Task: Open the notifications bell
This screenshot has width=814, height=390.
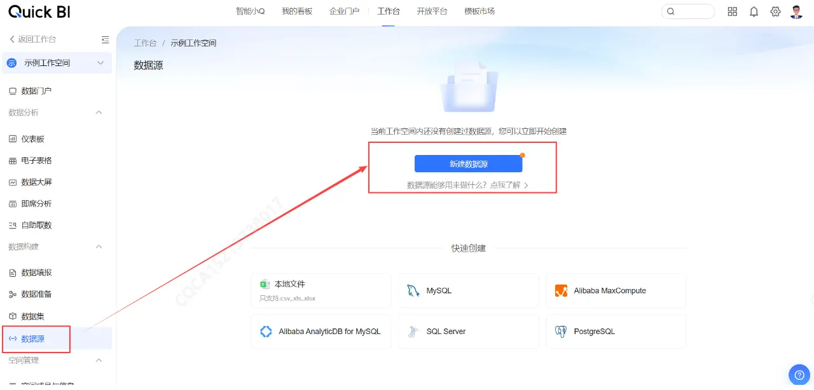Action: point(754,11)
